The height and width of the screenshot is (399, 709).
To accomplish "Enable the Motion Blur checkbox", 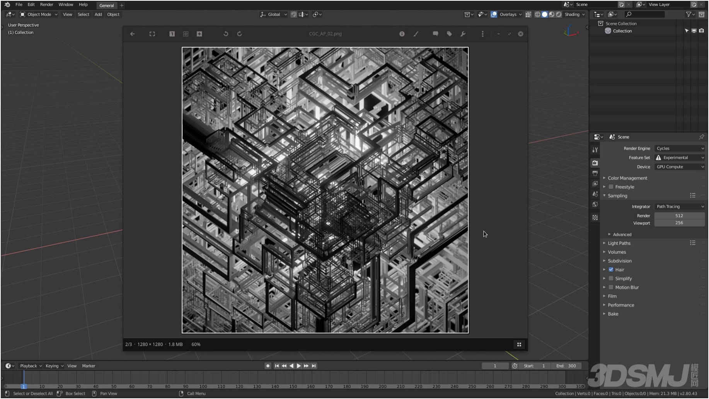I will click(611, 287).
